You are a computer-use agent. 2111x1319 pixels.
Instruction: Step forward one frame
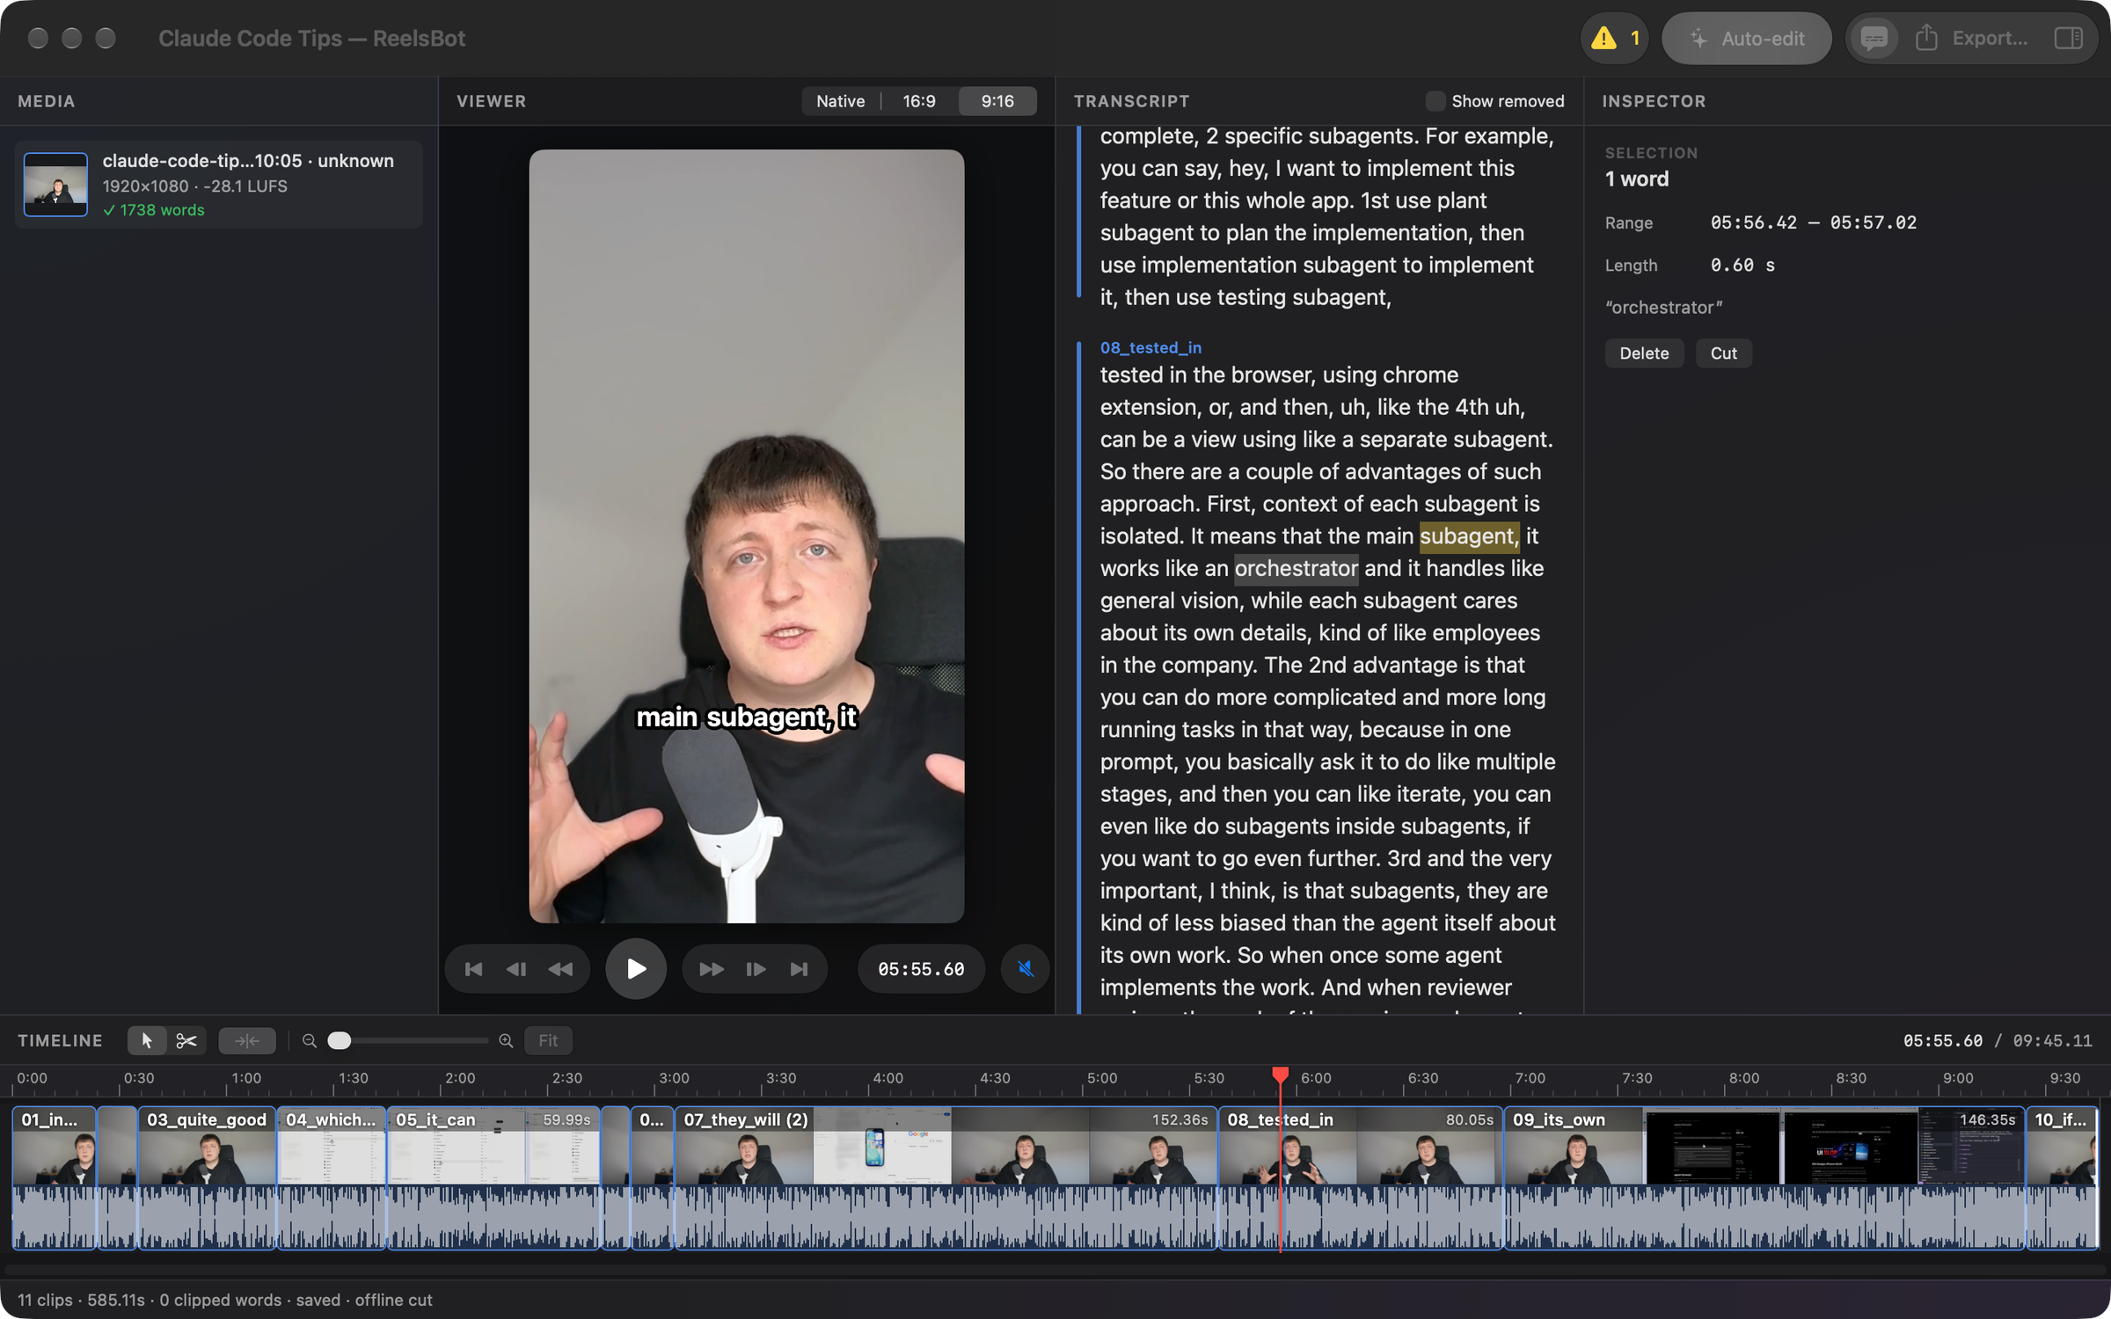756,969
